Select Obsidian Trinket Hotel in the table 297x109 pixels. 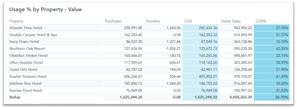point(29,56)
